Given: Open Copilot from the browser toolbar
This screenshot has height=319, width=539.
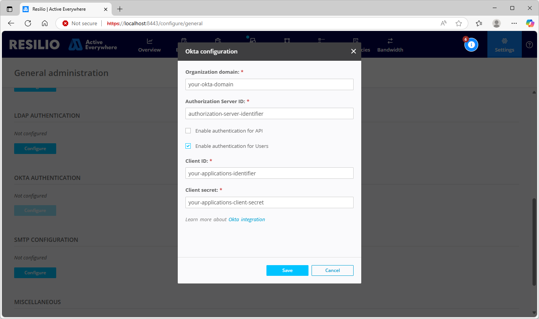Looking at the screenshot, I should pos(530,23).
